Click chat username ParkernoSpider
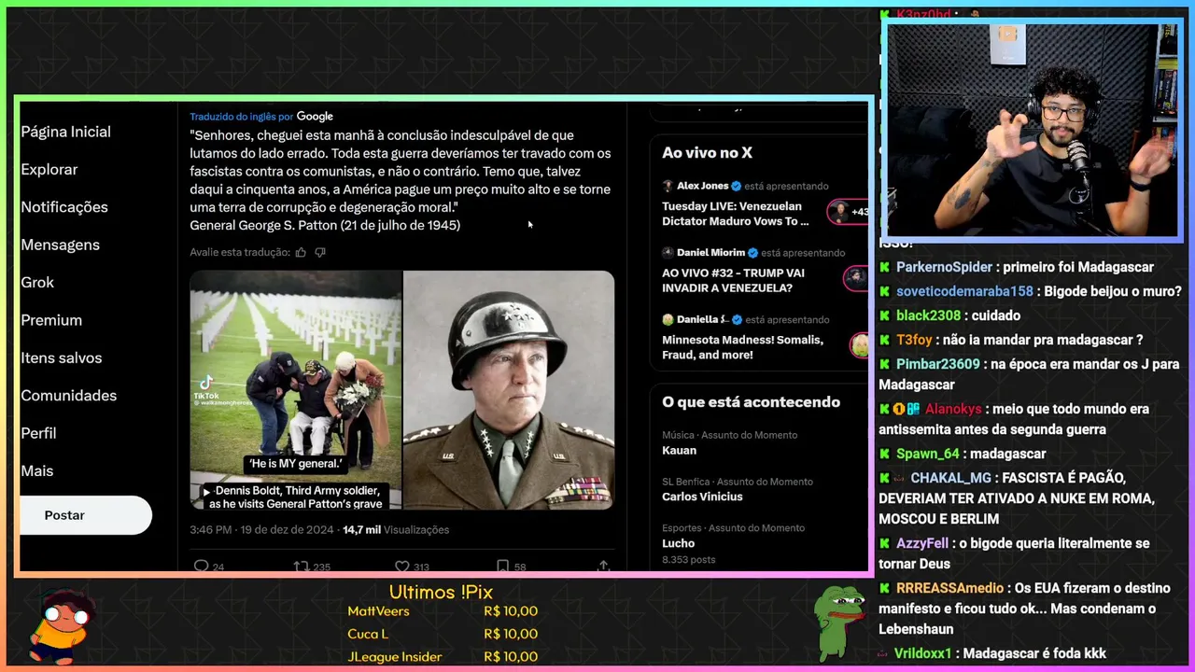1195x672 pixels. 943,267
